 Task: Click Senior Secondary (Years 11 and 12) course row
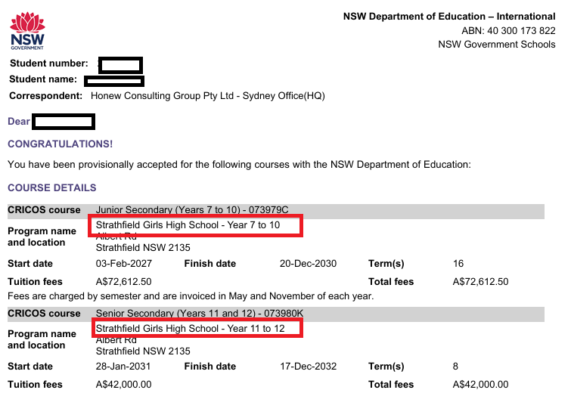click(x=275, y=314)
